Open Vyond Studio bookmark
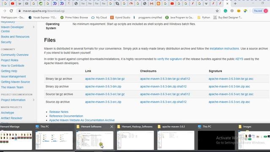The width and height of the screenshot is (270, 152). 120,18
